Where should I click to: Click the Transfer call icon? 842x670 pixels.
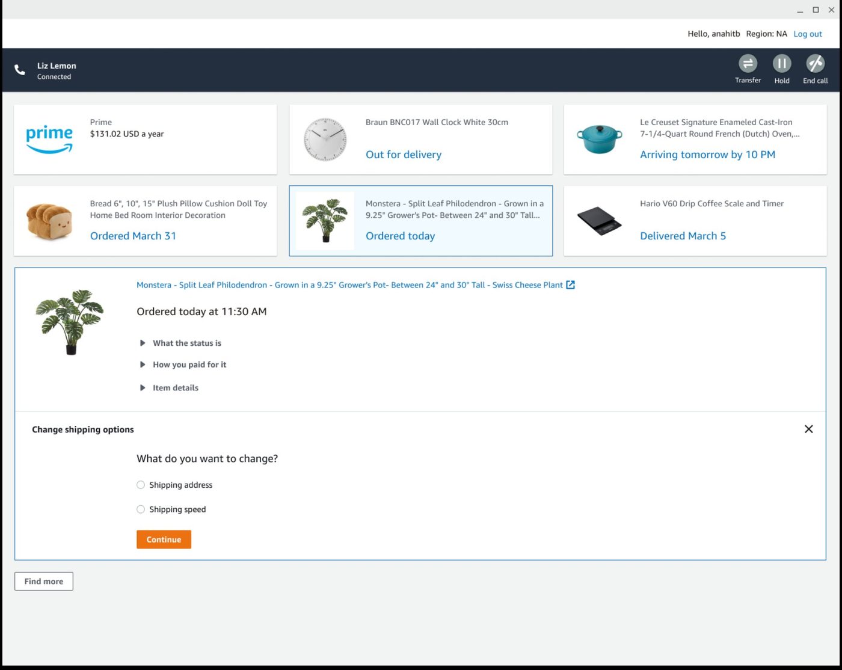coord(748,64)
